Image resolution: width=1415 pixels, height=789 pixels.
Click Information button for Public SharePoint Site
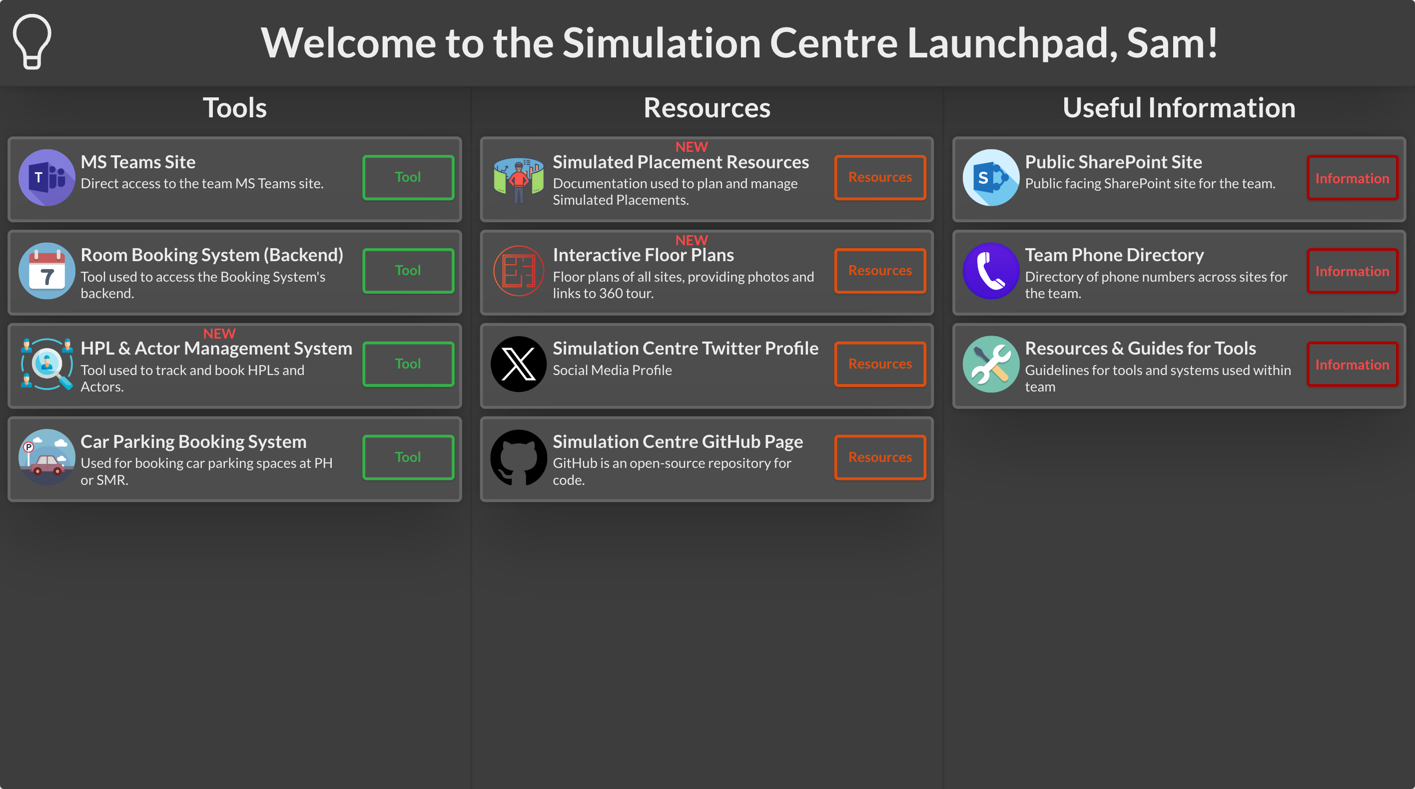click(1352, 178)
